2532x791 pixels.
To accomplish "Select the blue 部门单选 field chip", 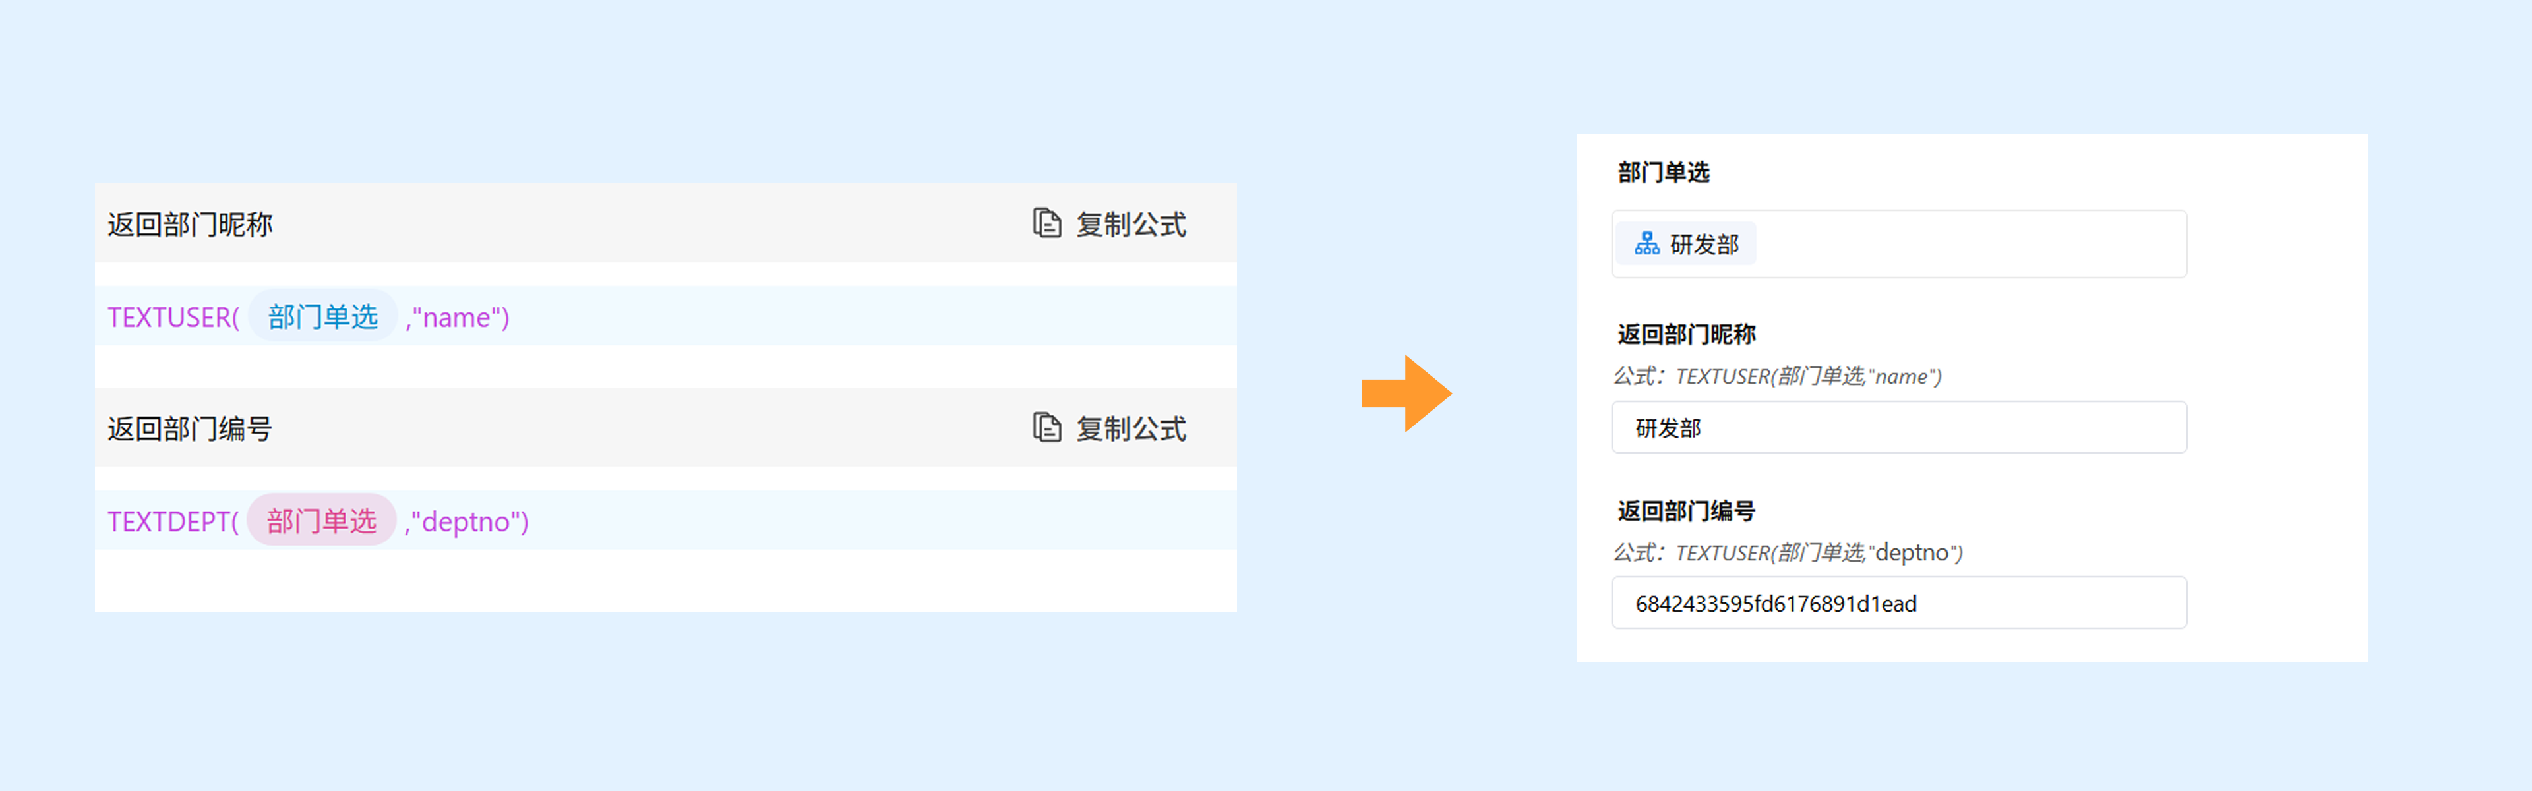I will click(322, 316).
